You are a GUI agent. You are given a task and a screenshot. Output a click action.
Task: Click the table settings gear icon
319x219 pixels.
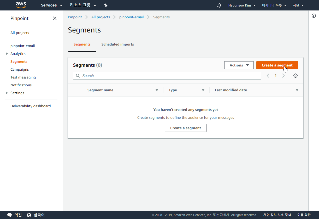296,76
